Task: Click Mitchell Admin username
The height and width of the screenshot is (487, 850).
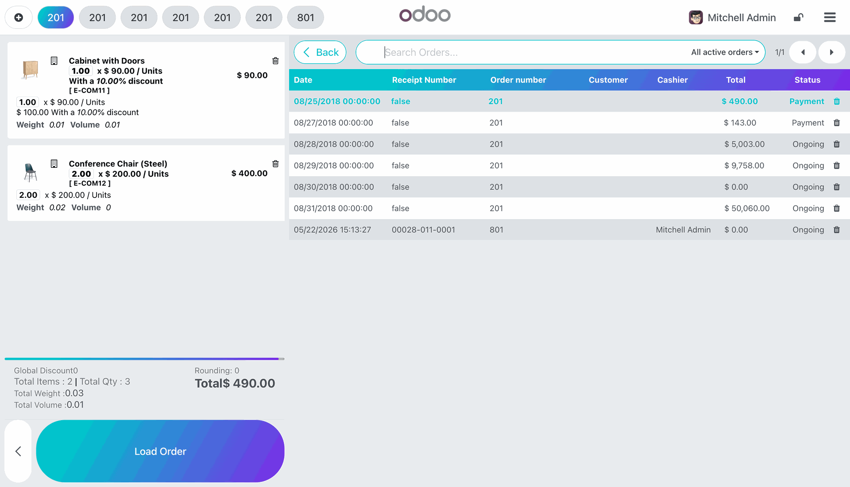Action: [742, 17]
